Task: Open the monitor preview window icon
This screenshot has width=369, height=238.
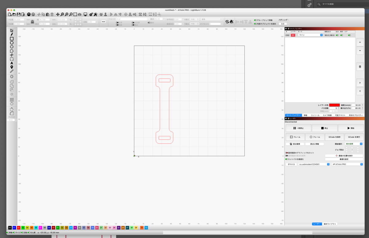Action: tap(85, 14)
